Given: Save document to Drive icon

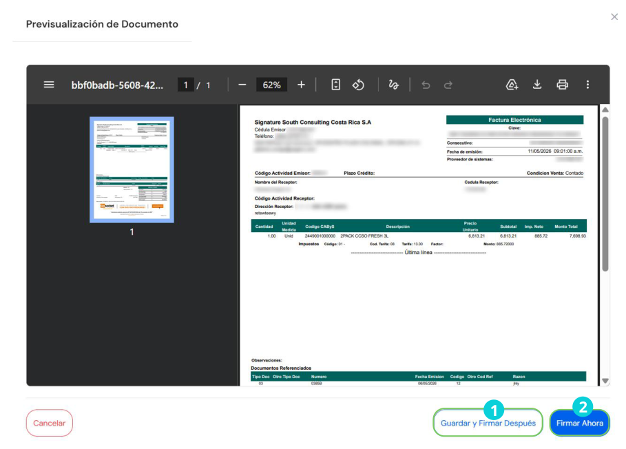Looking at the screenshot, I should click(x=512, y=85).
